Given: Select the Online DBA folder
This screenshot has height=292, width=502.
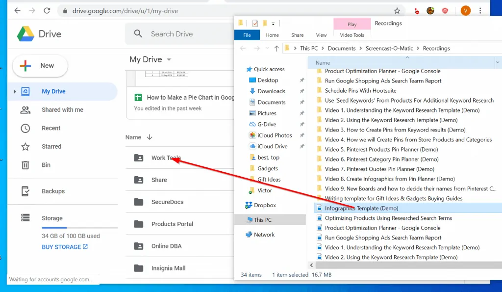Looking at the screenshot, I should pyautogui.click(x=179, y=246).
